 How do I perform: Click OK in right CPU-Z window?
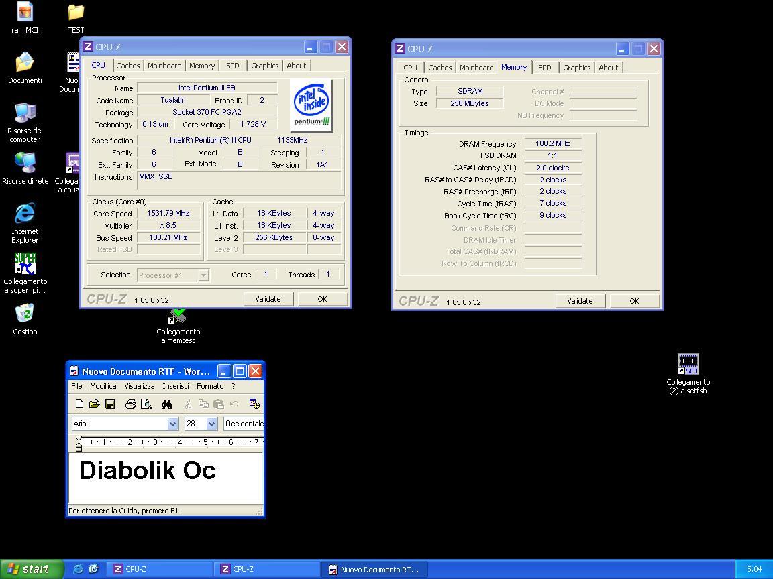tap(635, 301)
